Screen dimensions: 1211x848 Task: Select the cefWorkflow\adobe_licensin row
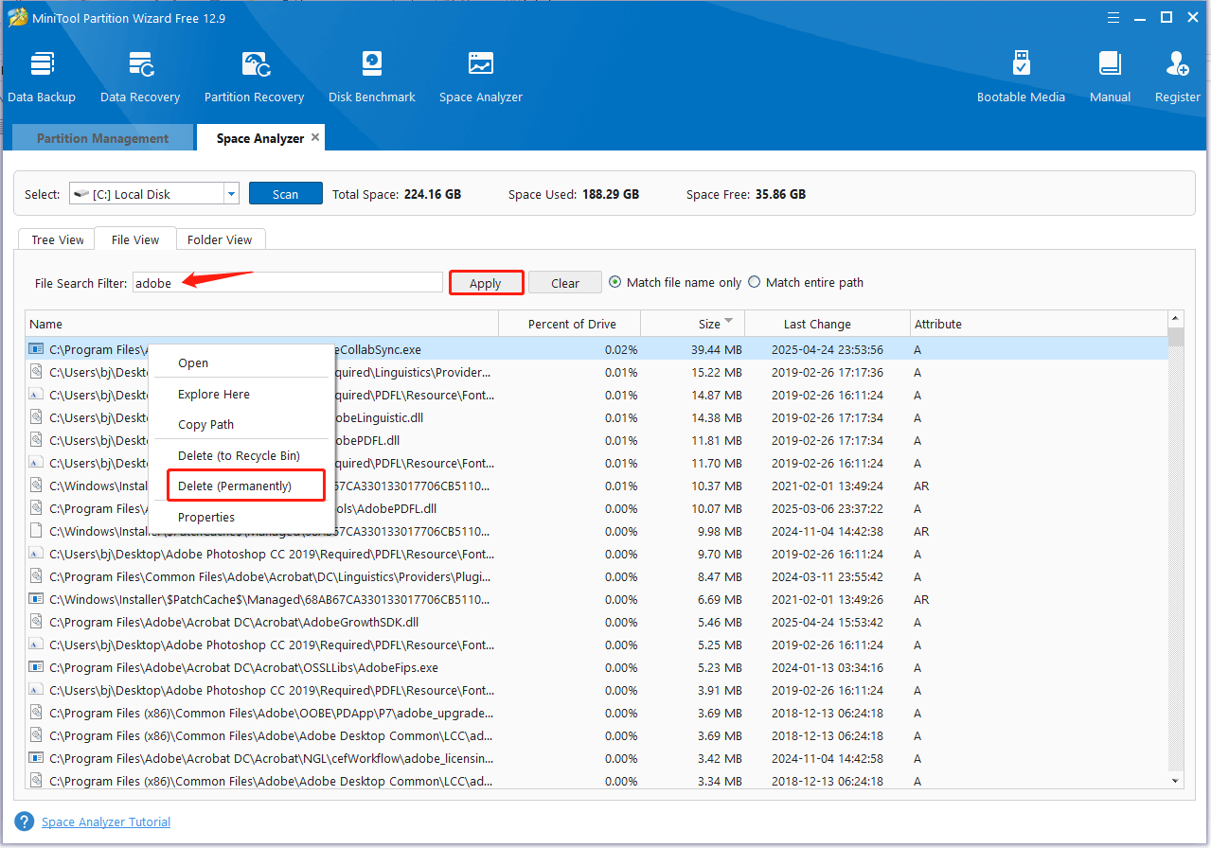coord(597,758)
